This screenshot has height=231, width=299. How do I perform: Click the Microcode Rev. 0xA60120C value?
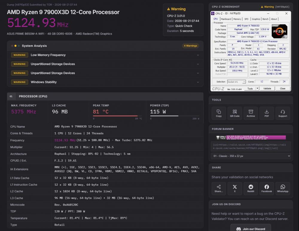(x=66, y=205)
